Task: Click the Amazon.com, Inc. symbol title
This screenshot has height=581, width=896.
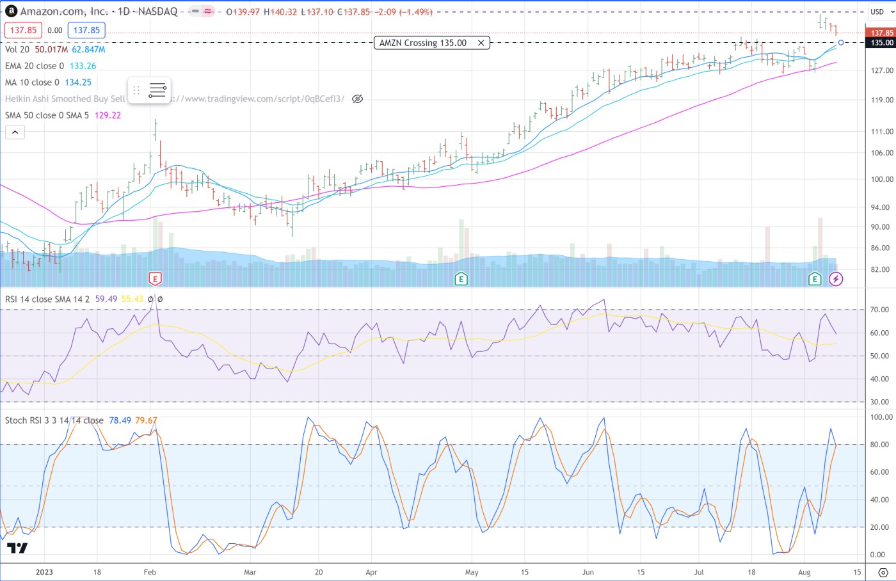Action: coord(64,12)
